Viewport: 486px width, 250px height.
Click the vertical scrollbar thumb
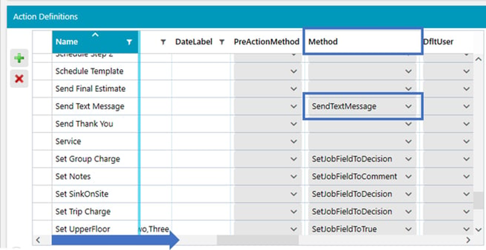coord(479,200)
